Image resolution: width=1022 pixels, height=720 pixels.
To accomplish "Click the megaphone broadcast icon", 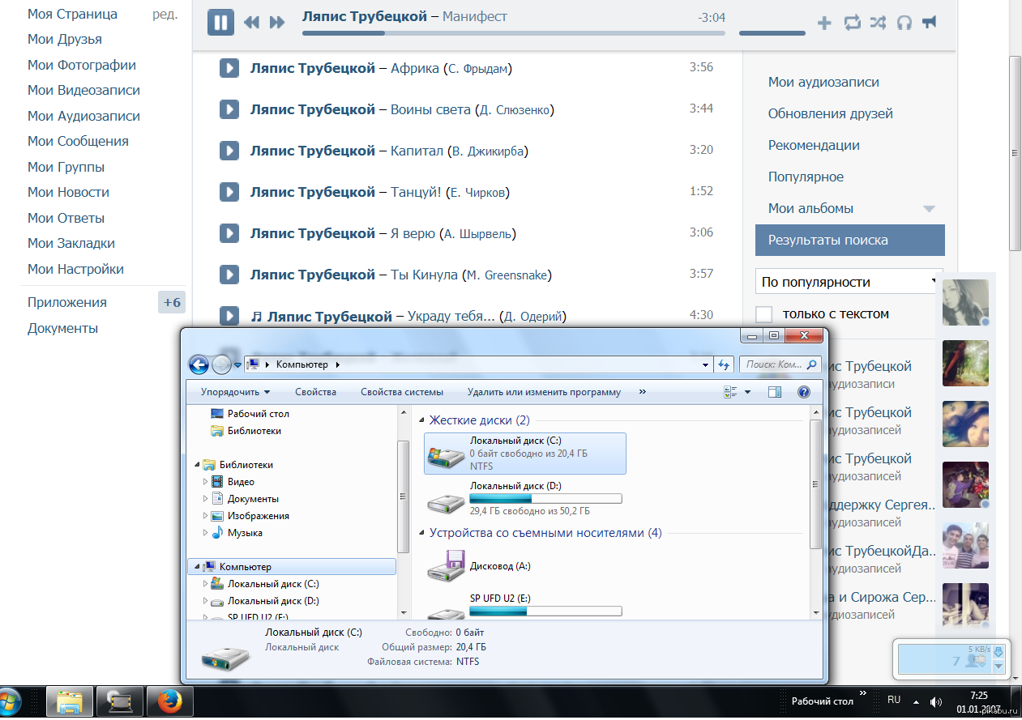I will [930, 22].
